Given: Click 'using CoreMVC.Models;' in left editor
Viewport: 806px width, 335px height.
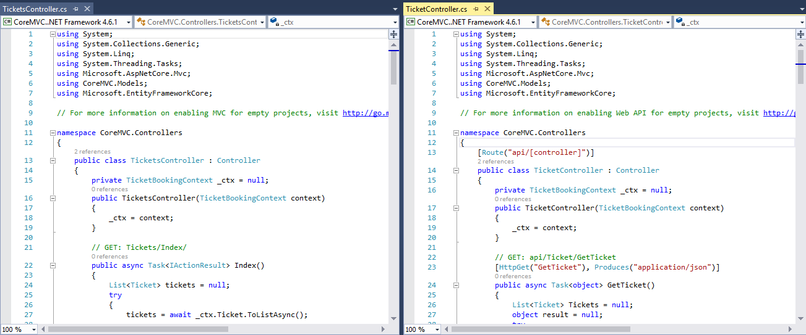Looking at the screenshot, I should 102,83.
